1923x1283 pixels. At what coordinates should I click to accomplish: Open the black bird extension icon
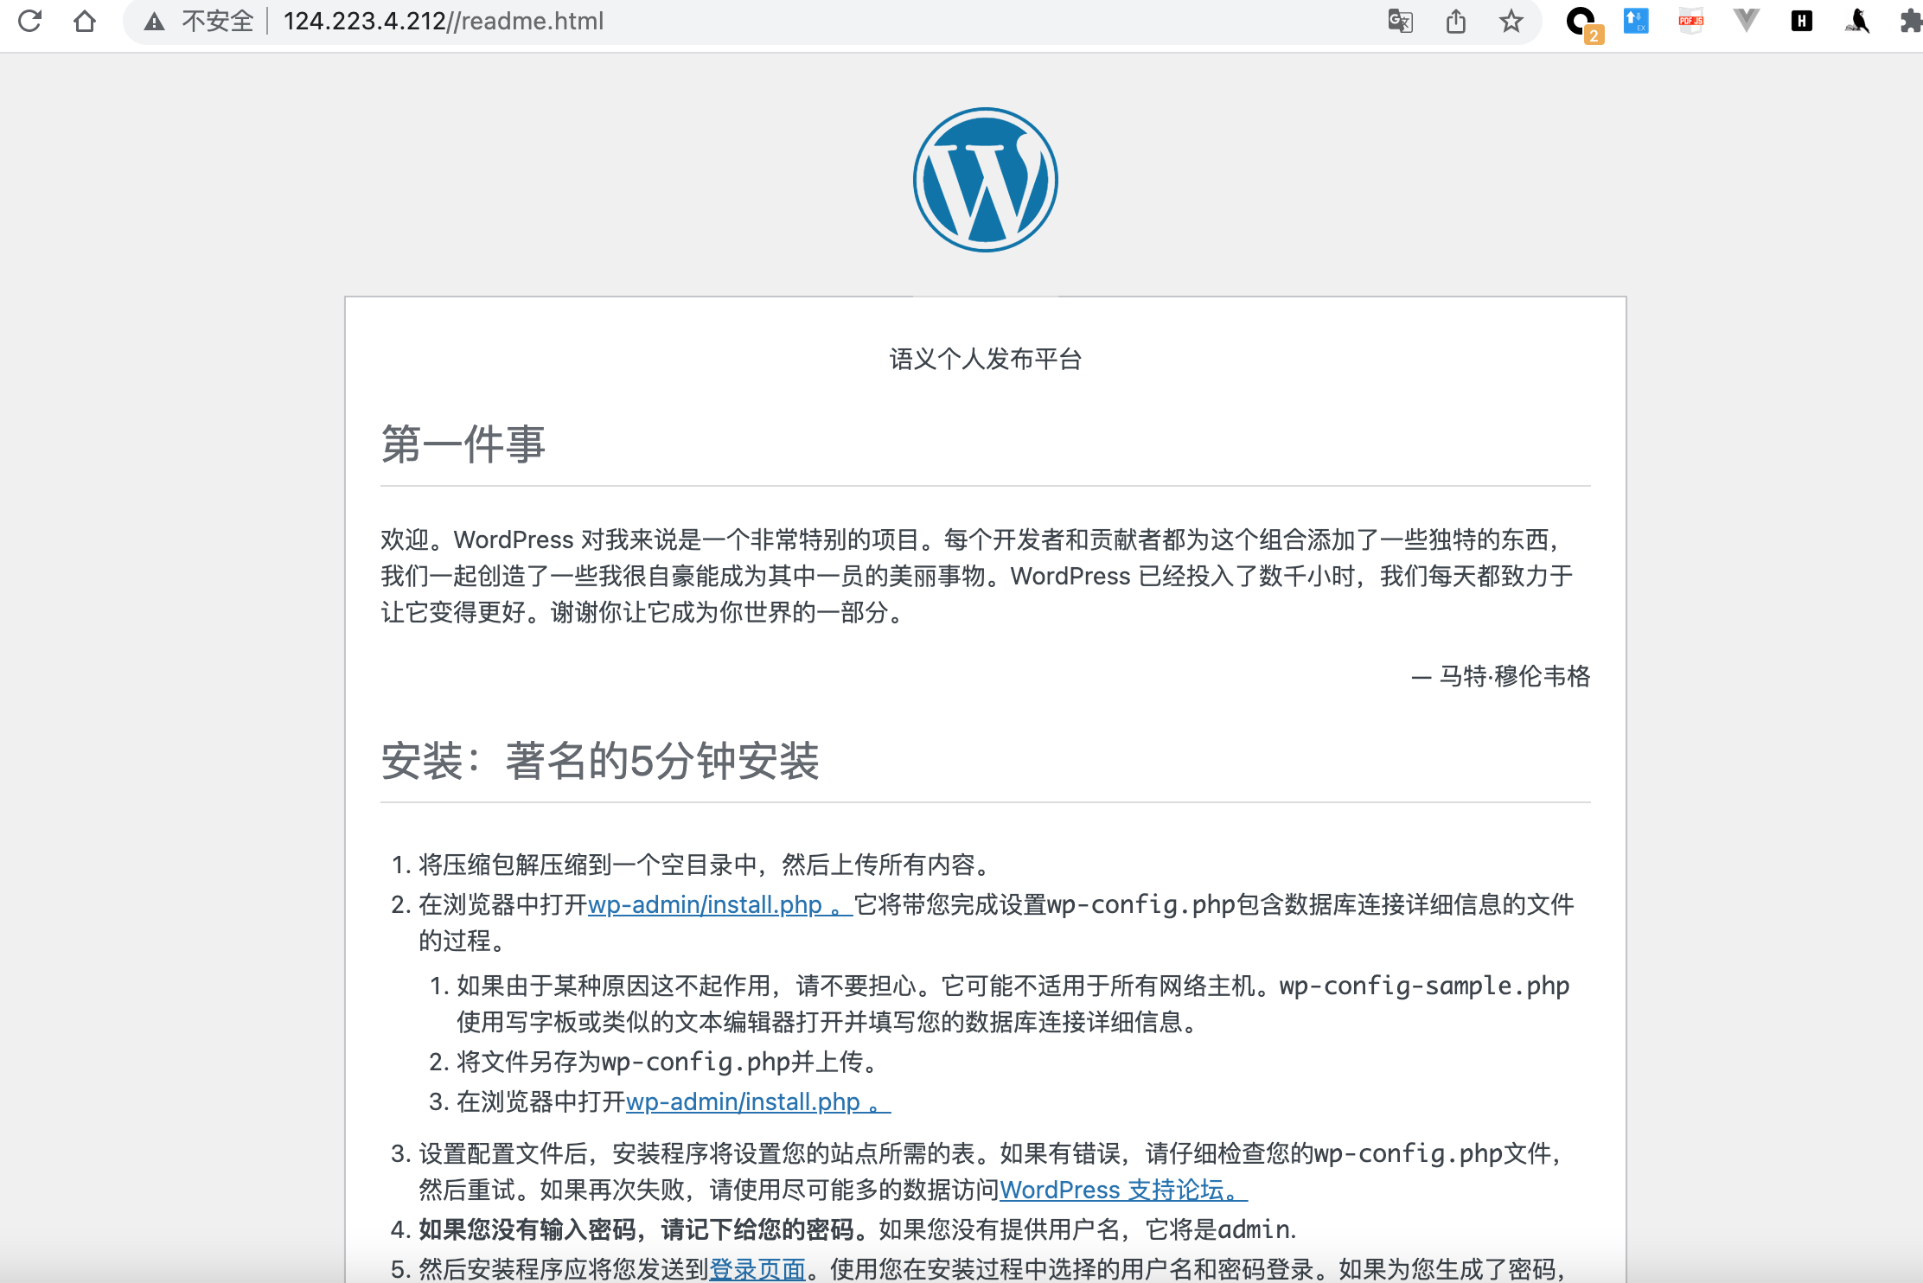pyautogui.click(x=1857, y=21)
